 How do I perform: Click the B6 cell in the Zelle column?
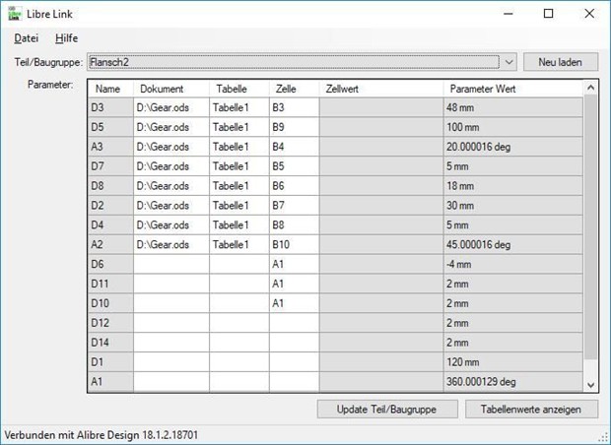[295, 186]
